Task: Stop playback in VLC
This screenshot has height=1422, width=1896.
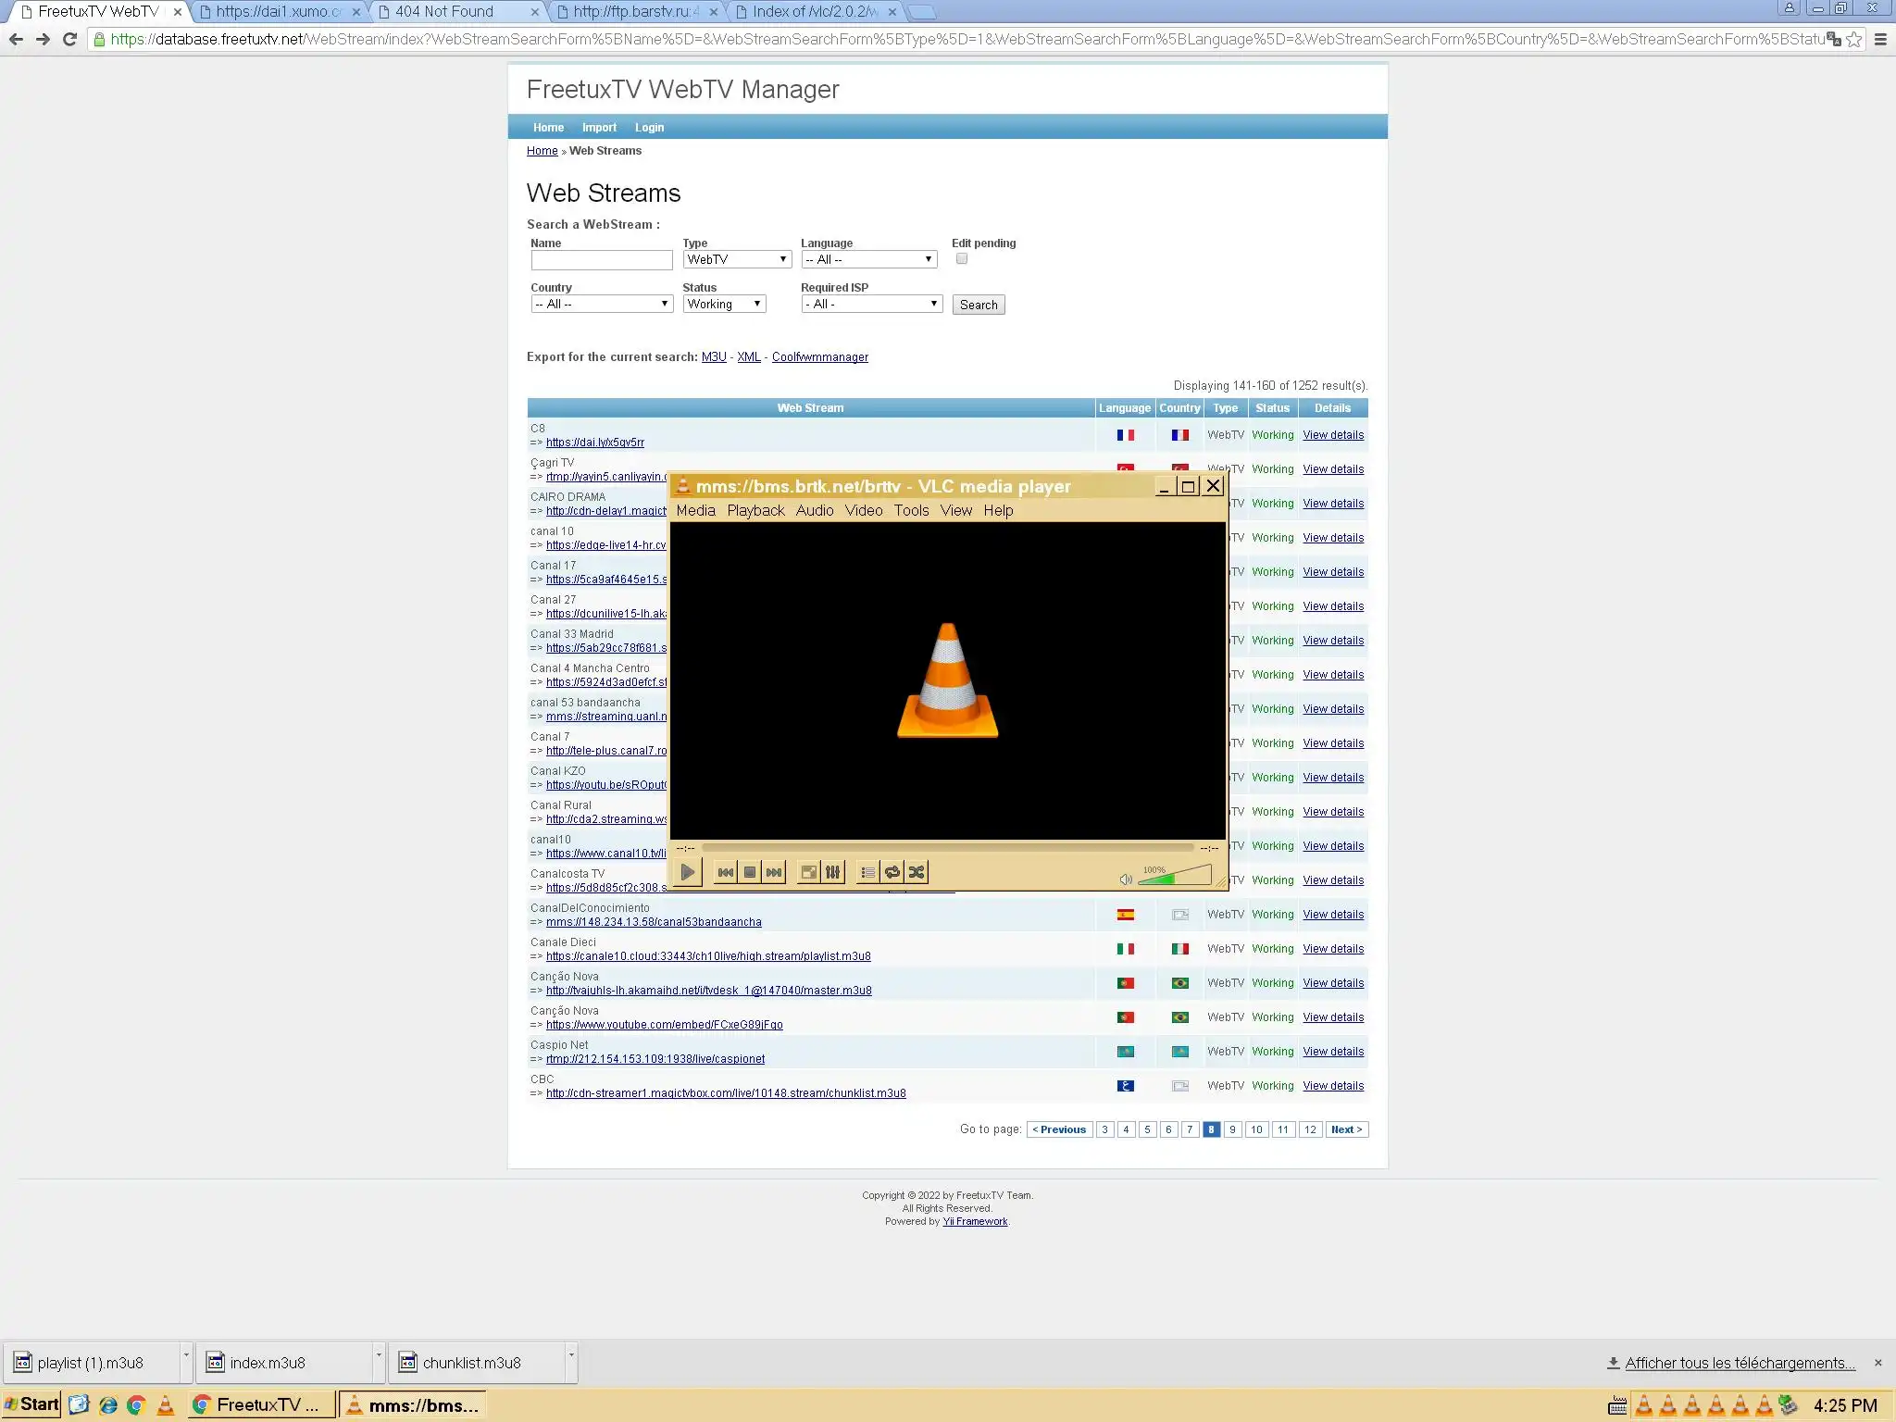Action: coord(750,872)
